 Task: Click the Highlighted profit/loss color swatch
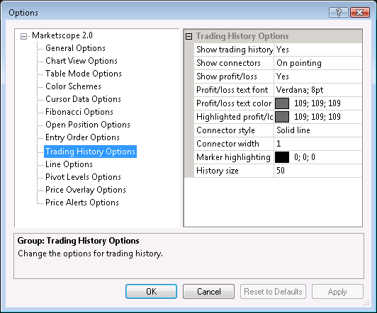click(282, 117)
